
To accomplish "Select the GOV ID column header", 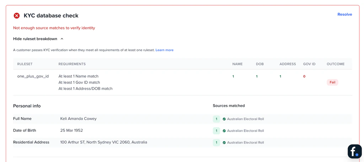I will click(x=309, y=64).
